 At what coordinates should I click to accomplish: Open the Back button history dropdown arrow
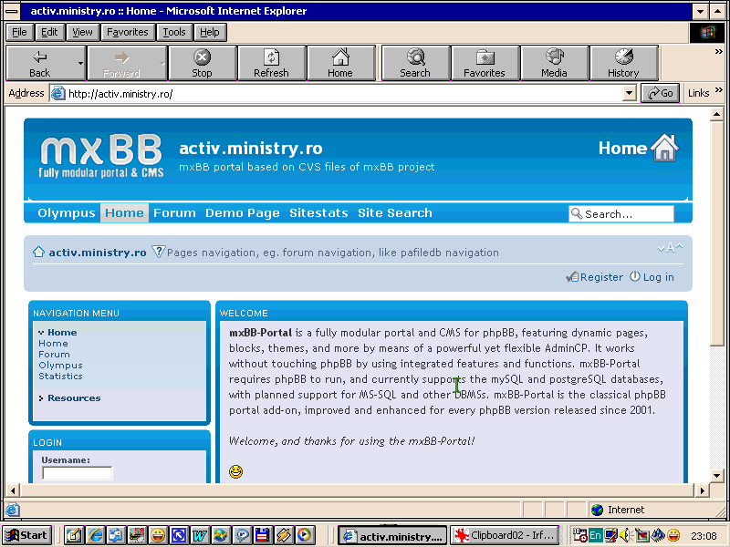(x=81, y=64)
